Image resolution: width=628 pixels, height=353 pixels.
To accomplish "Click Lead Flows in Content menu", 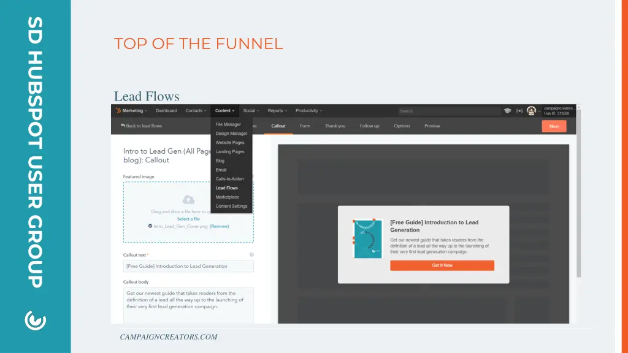I will (227, 188).
